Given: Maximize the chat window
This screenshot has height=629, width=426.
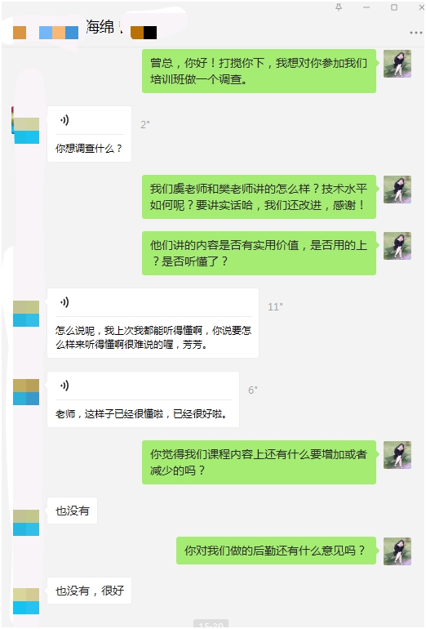Looking at the screenshot, I should [394, 7].
